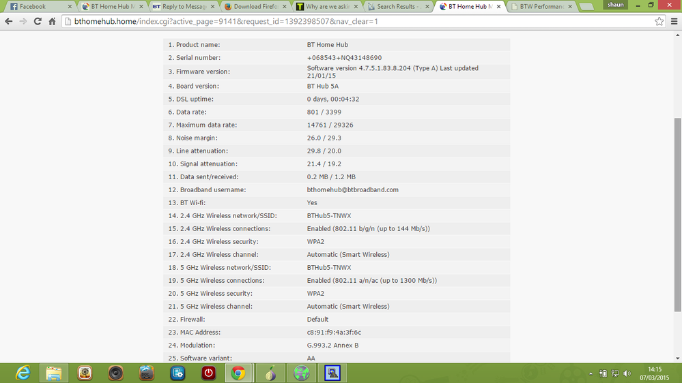Switch to the Reply to Message tab
682x383 pixels.
pos(184,7)
